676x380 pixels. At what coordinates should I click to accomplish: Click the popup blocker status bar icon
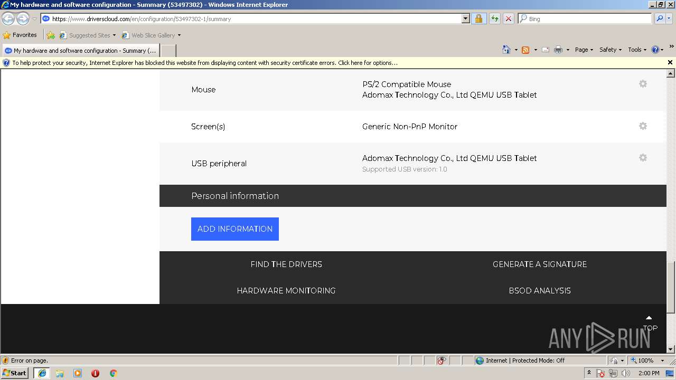click(442, 360)
